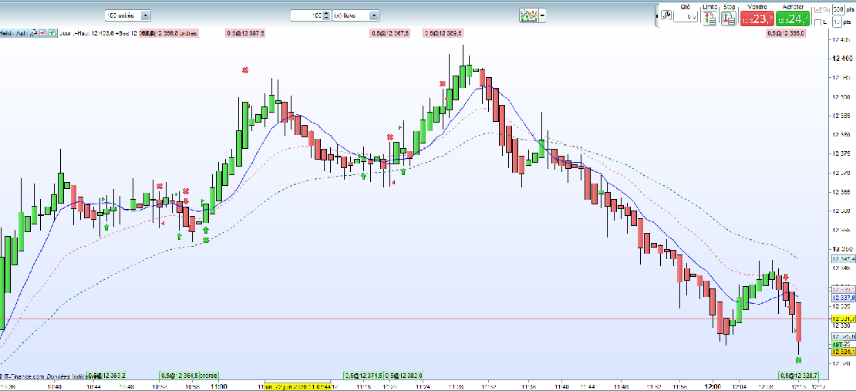Open Heikin Ashi wrench settings icon
Image resolution: width=856 pixels, height=391 pixels.
tap(34, 32)
